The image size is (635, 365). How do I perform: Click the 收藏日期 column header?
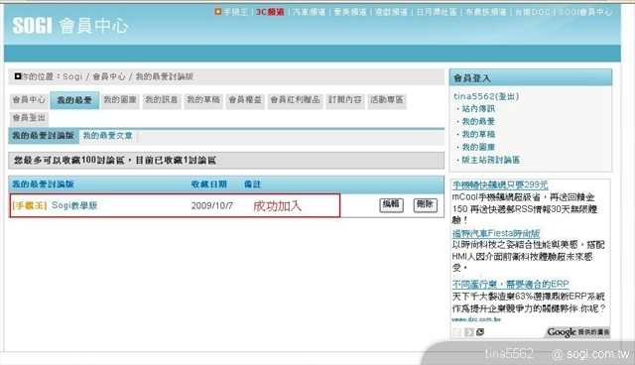(209, 184)
